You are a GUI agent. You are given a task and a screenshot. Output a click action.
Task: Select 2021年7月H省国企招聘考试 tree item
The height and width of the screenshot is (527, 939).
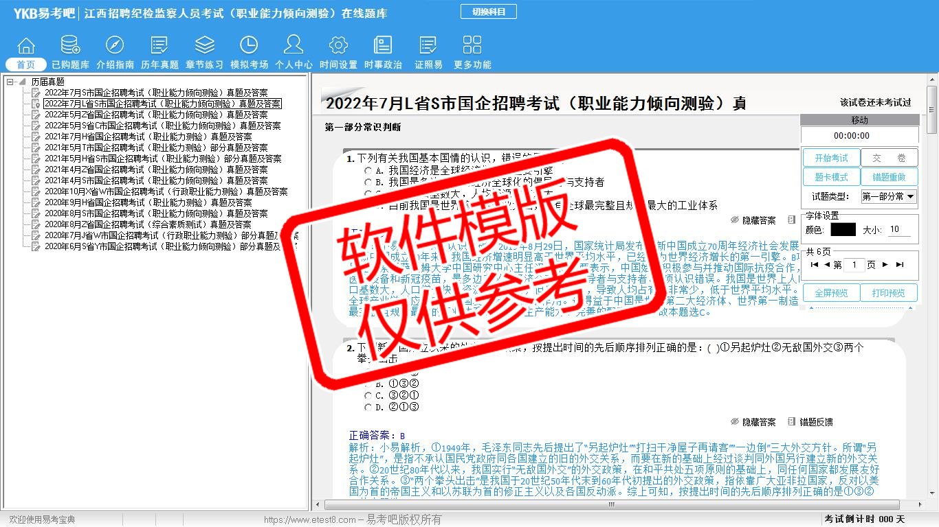coord(148,137)
